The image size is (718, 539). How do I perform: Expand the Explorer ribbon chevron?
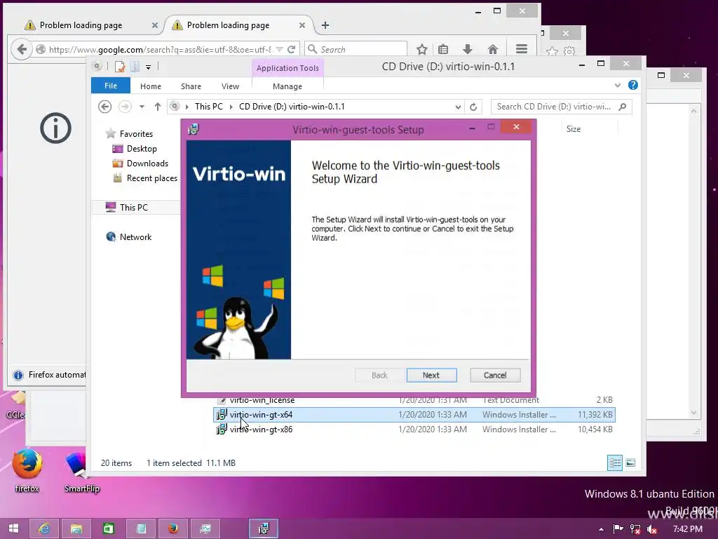pyautogui.click(x=618, y=85)
